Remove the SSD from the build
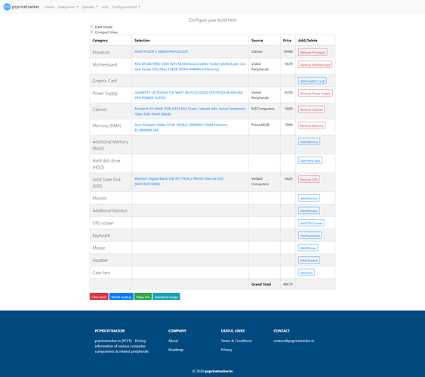 click(309, 179)
